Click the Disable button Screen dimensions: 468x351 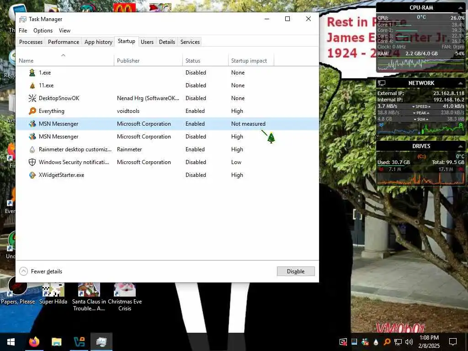[x=296, y=271]
